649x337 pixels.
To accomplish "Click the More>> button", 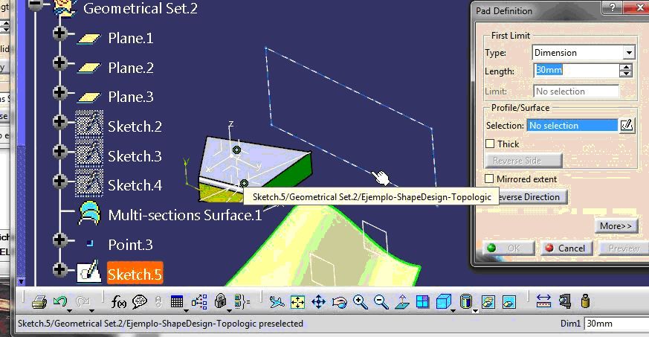I will [616, 226].
